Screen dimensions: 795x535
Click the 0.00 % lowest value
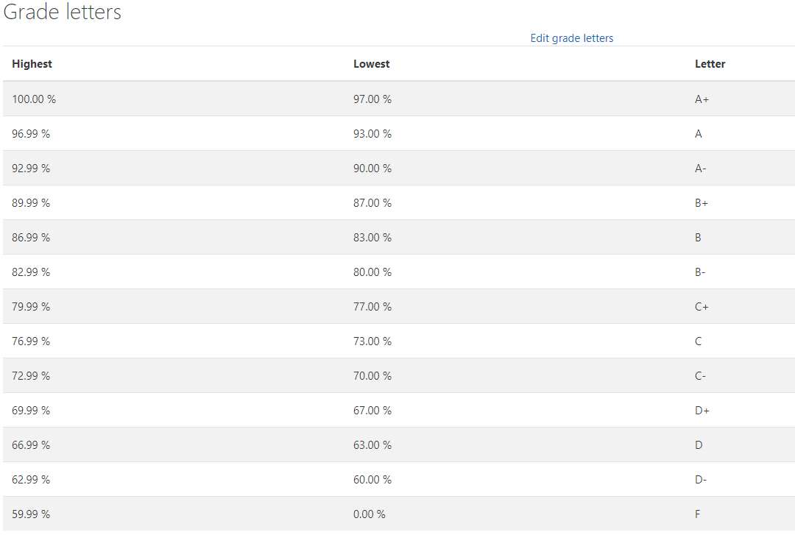[x=369, y=514]
